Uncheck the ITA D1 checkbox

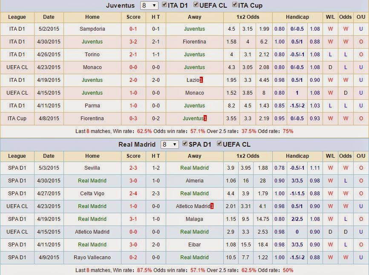tap(164, 5)
